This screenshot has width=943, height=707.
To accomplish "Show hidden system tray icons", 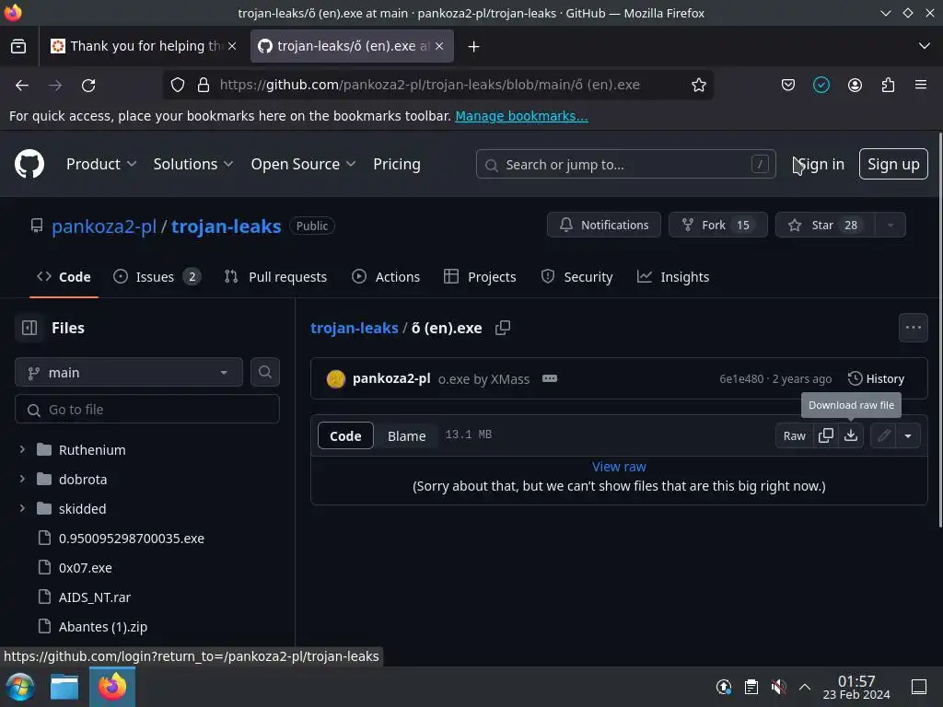I will (x=805, y=687).
